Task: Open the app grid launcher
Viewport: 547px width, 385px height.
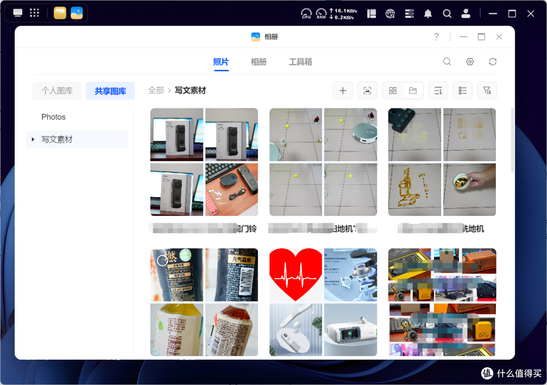Action: pos(34,13)
